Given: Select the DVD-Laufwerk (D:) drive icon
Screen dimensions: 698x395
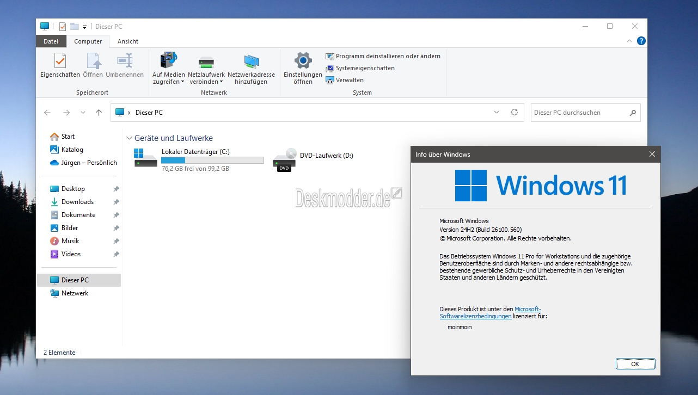Looking at the screenshot, I should pos(284,160).
